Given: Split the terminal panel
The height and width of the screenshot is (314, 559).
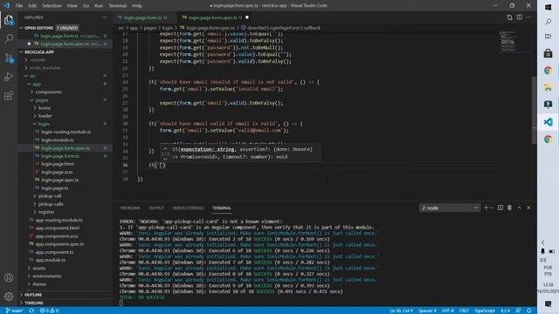Looking at the screenshot, I should 500,208.
